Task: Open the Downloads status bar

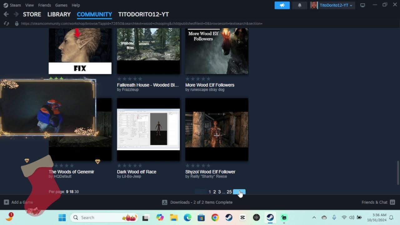Action: 197,202
